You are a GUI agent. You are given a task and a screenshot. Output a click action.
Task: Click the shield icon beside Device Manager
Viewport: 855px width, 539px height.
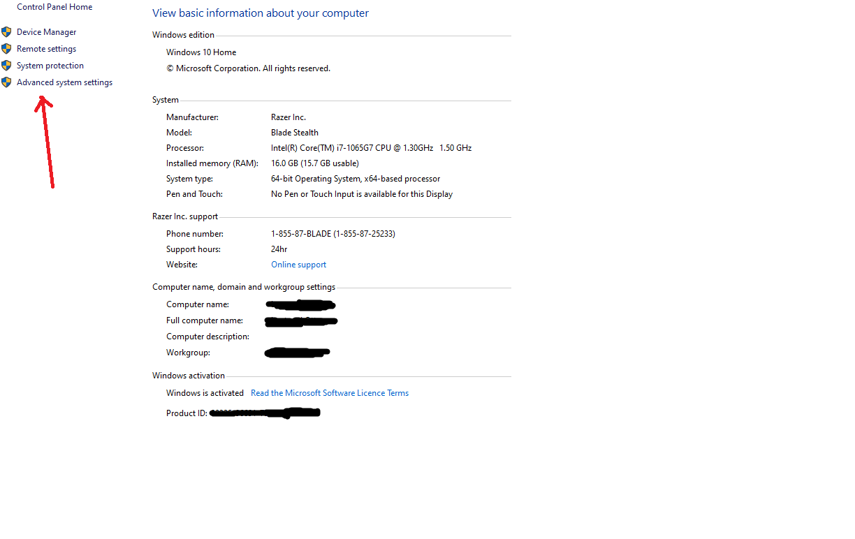[x=6, y=32]
